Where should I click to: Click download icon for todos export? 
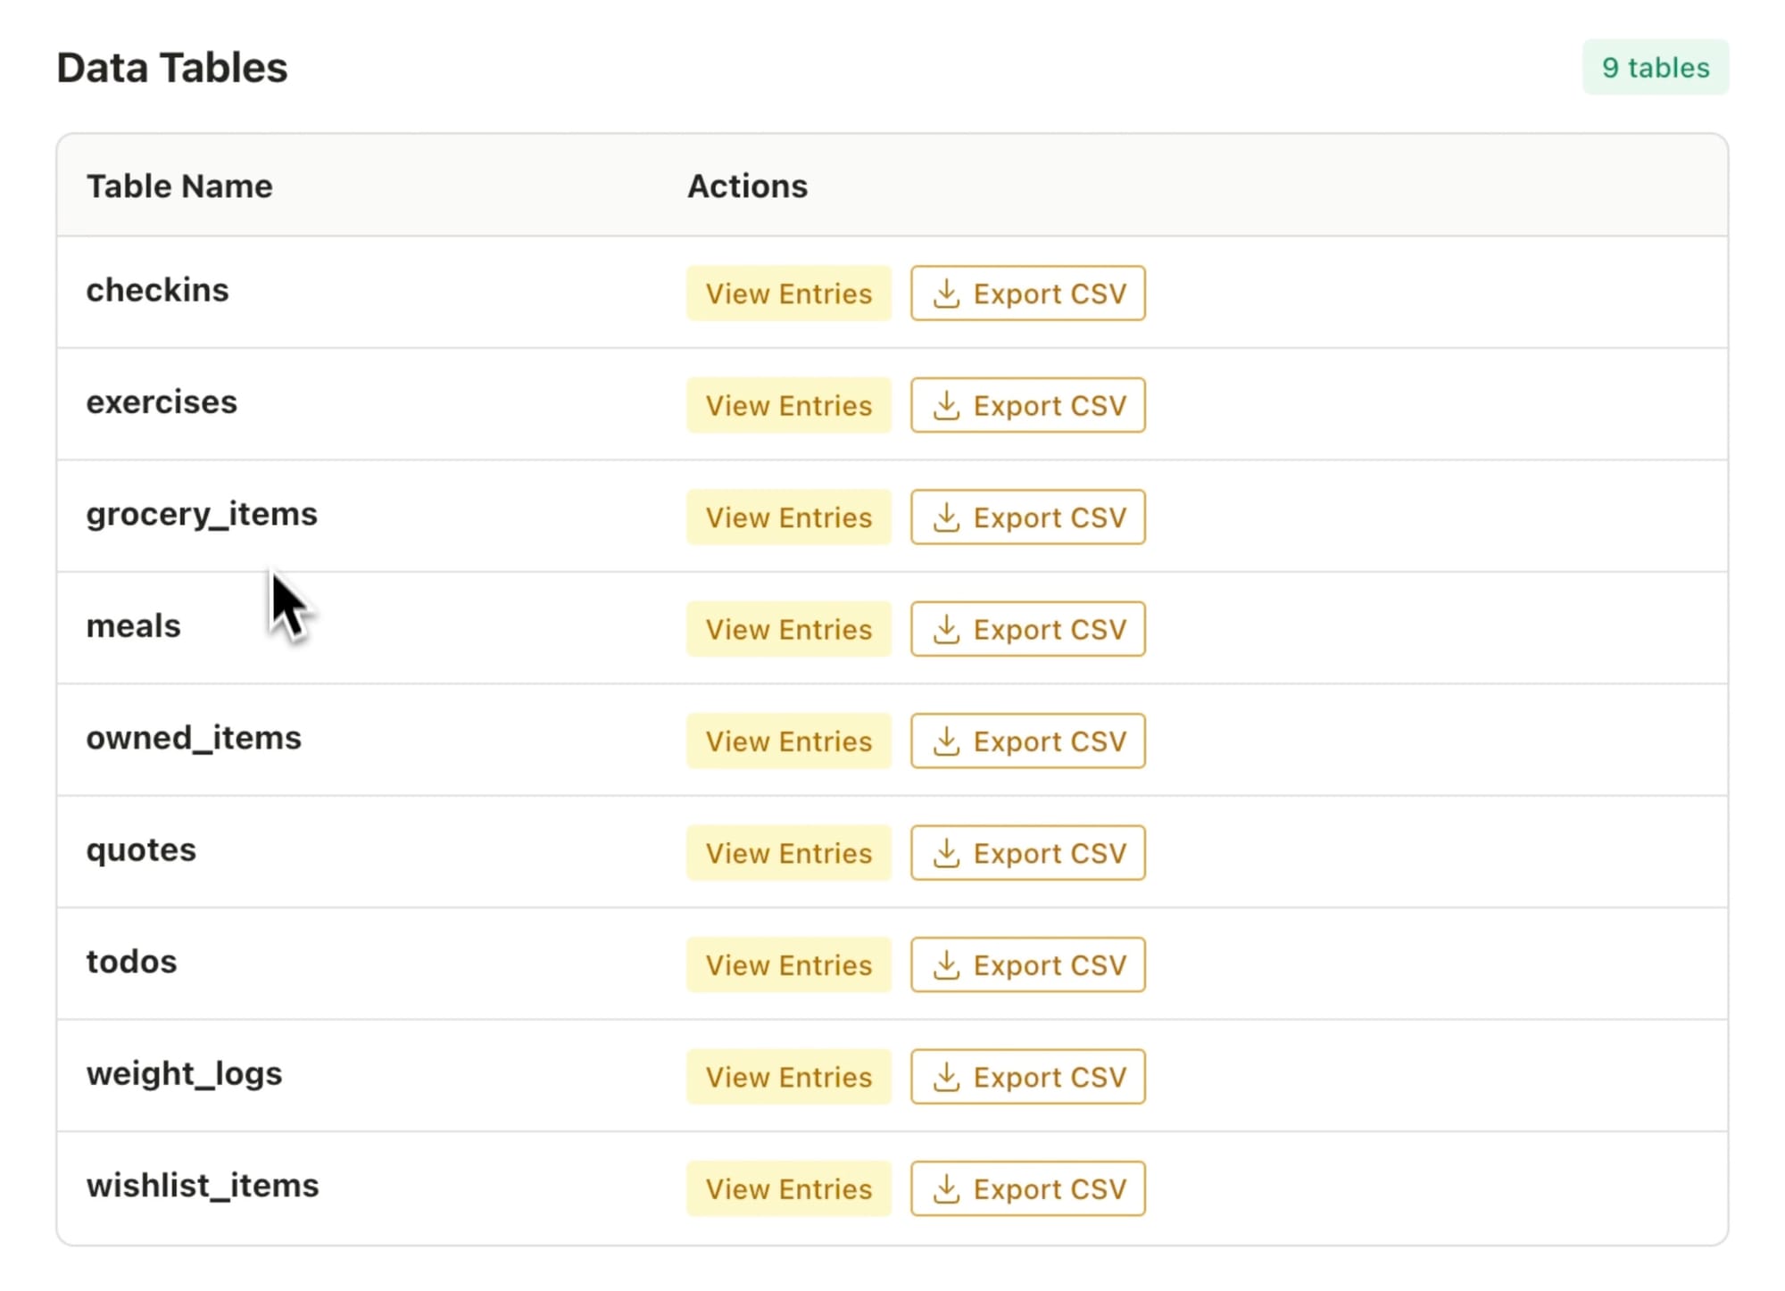pos(946,965)
